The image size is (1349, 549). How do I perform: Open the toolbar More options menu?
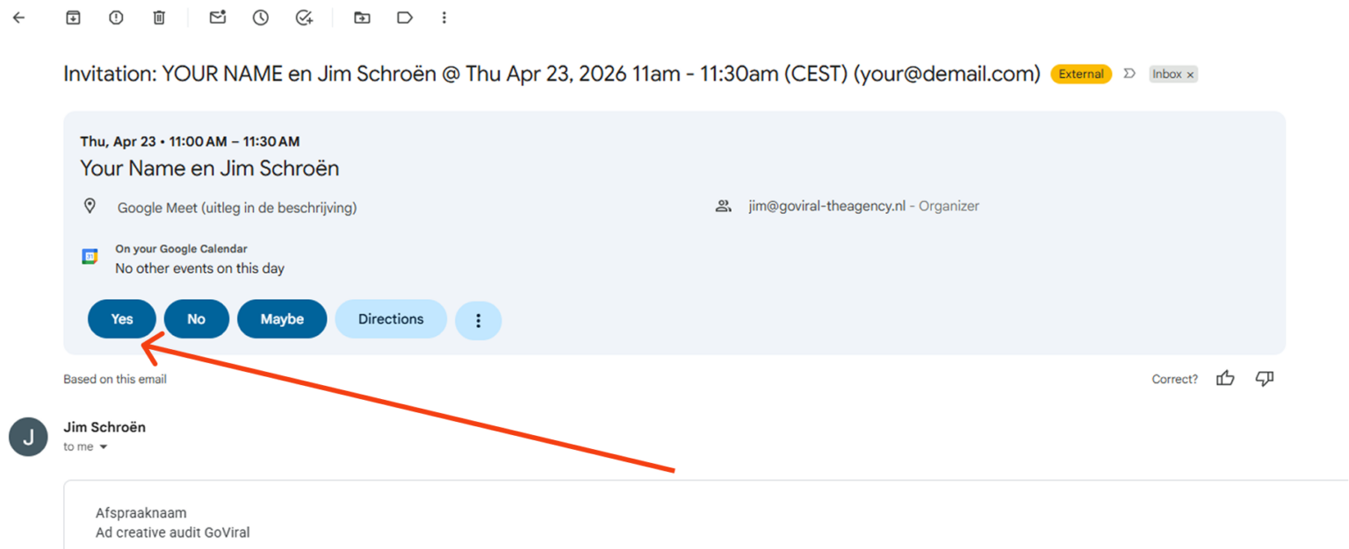coord(444,18)
